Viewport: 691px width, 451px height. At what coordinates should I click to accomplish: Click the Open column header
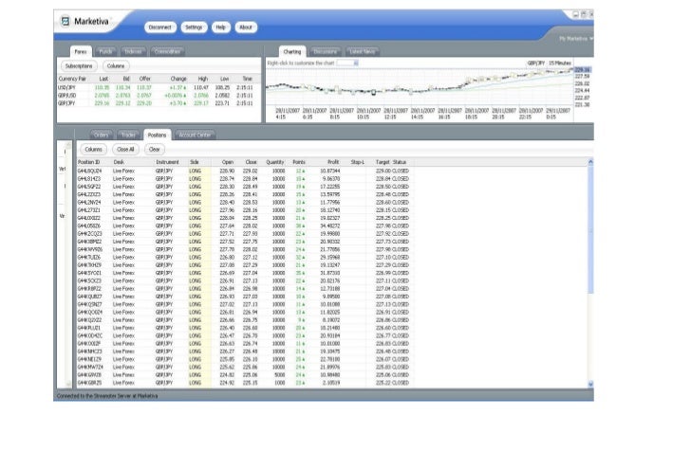[x=228, y=162]
